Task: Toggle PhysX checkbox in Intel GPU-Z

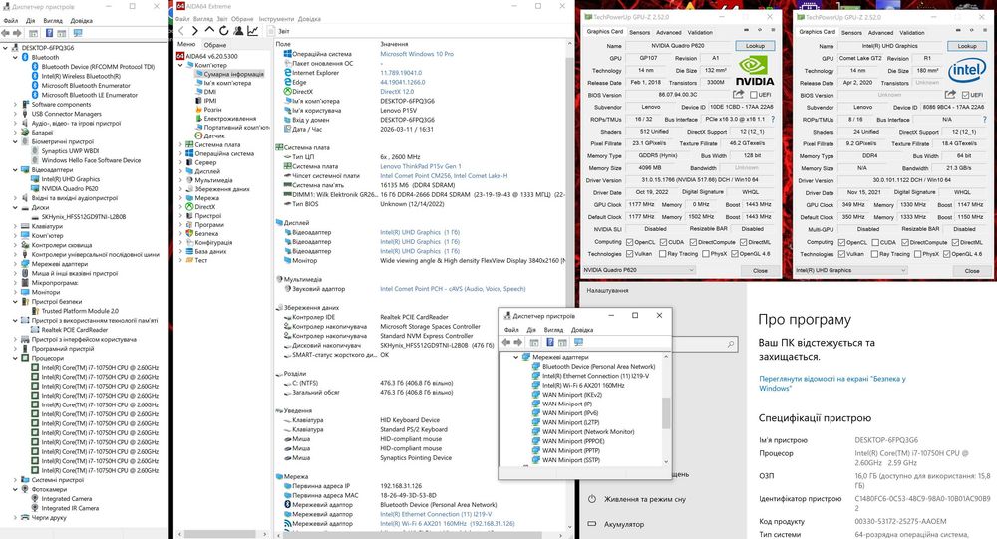Action: [917, 254]
